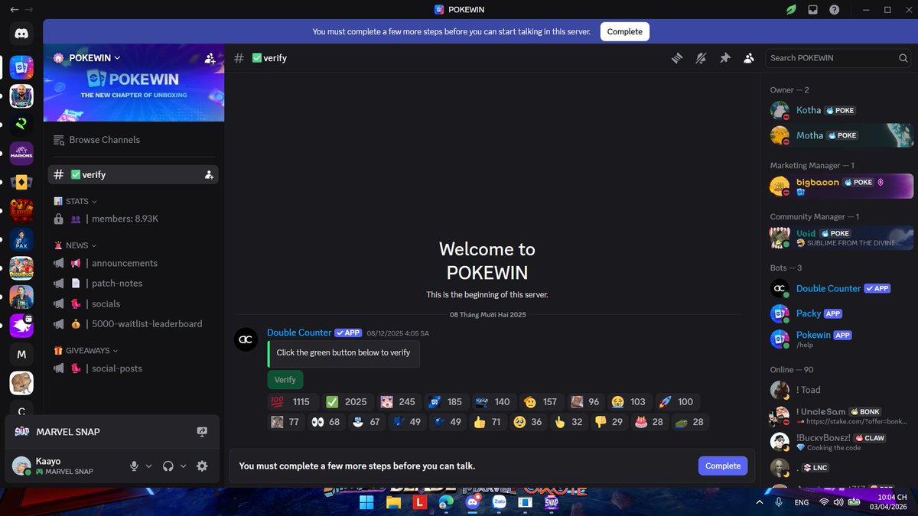The image size is (918, 516).
Task: Open the social-posts channel
Action: [133, 368]
